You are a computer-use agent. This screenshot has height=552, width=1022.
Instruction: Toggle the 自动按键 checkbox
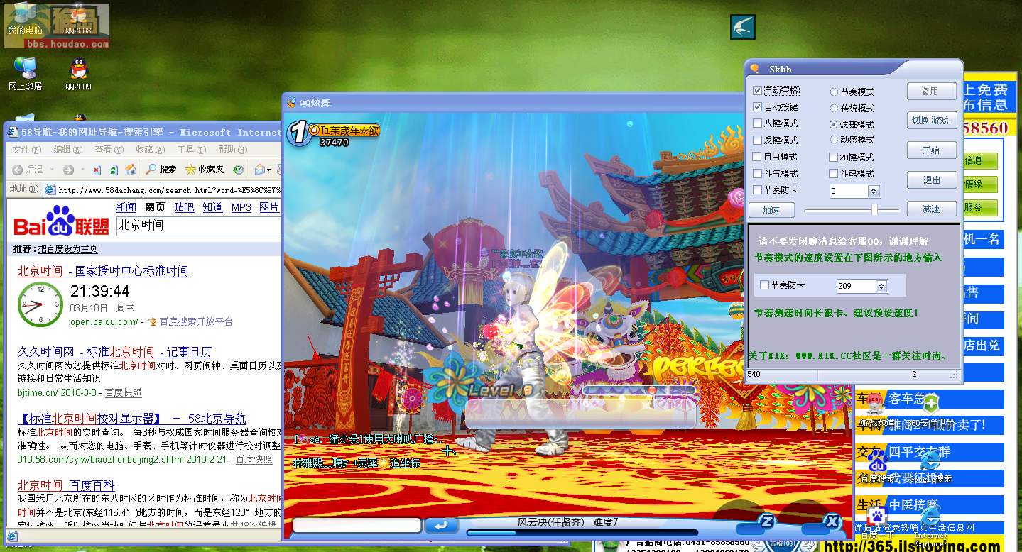758,107
